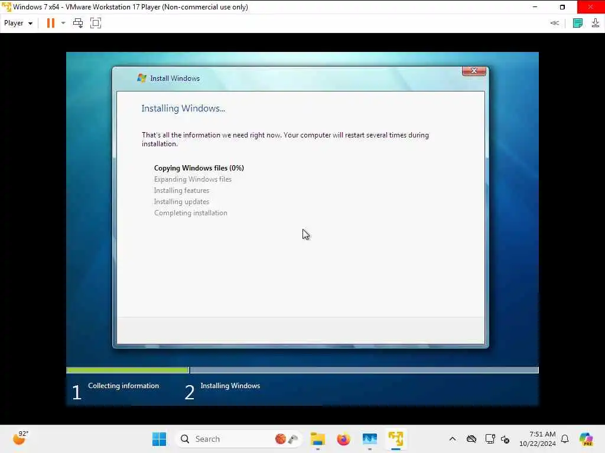Open the Windows Start menu
Screen dimensions: 605x453
[x=159, y=439]
